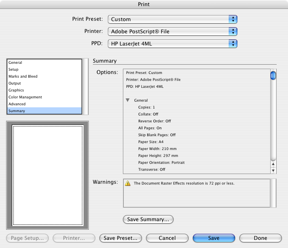Viewport: 288px width, 248px height.
Task: Select Setup in the category list
Action: 13,70
